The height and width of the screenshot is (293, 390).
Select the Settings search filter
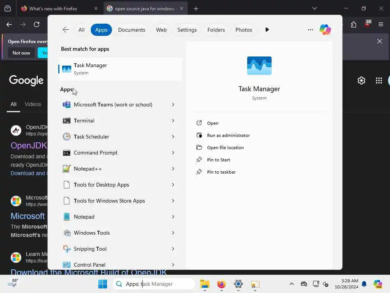(x=187, y=30)
